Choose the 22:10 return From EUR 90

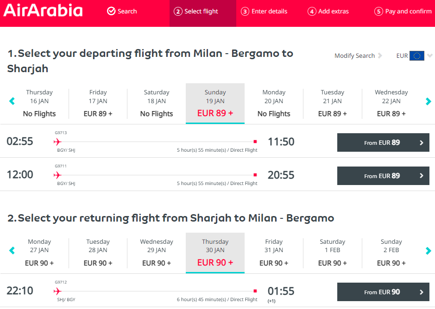[x=383, y=292]
